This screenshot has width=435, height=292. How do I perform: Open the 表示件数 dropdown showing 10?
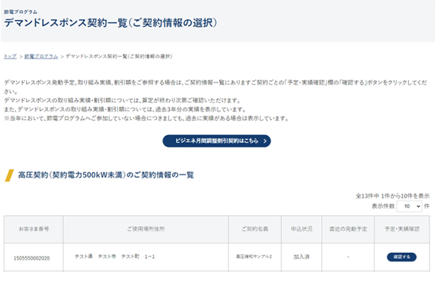(410, 206)
